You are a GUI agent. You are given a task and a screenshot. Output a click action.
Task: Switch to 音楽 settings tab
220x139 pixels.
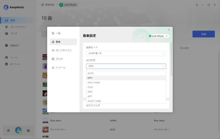coord(63,42)
